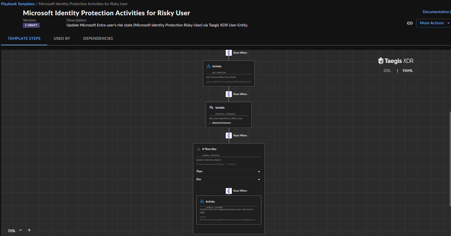Select the YAML view toggle
Viewport: 451px width, 236px height.
pos(407,71)
